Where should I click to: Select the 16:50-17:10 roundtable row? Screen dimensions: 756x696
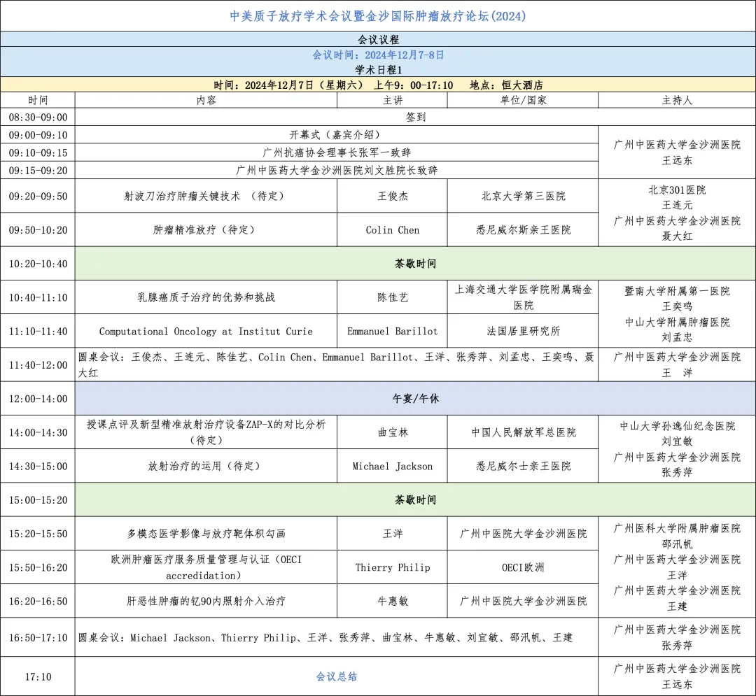pyautogui.click(x=337, y=637)
